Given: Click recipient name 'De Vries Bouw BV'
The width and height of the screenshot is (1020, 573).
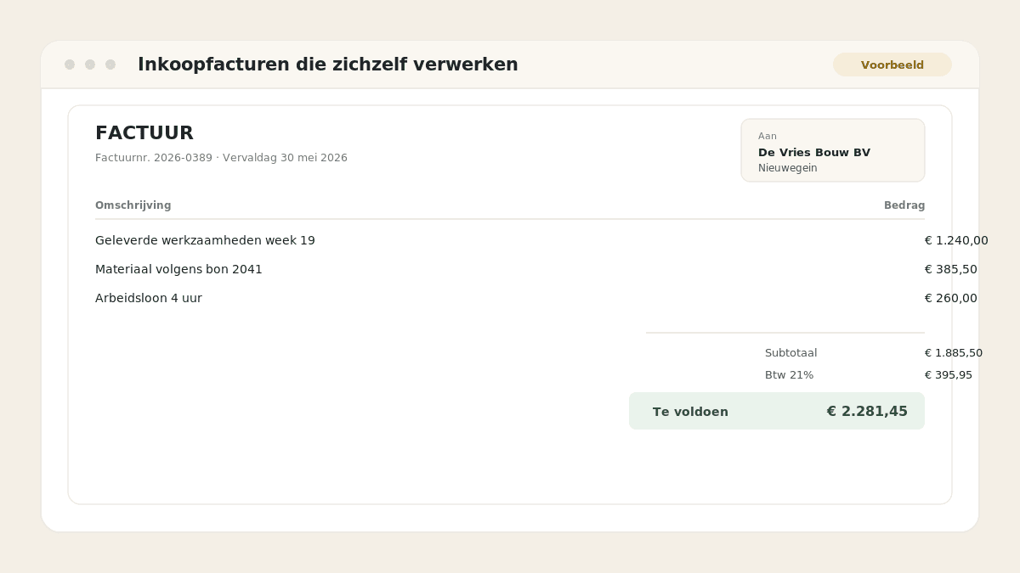Looking at the screenshot, I should [x=814, y=153].
